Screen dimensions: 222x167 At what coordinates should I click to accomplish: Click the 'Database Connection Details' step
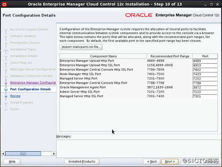pyautogui.click(x=31, y=76)
